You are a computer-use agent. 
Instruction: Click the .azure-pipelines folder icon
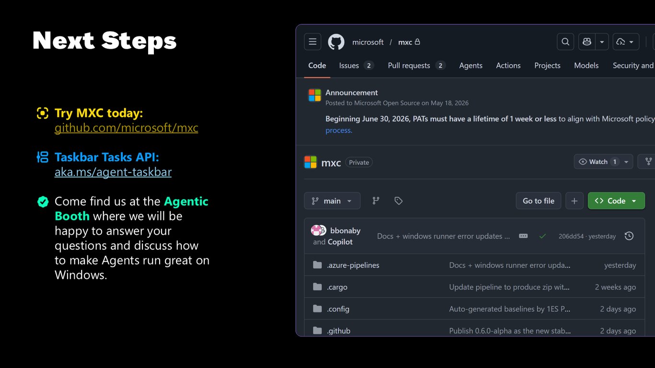(317, 265)
